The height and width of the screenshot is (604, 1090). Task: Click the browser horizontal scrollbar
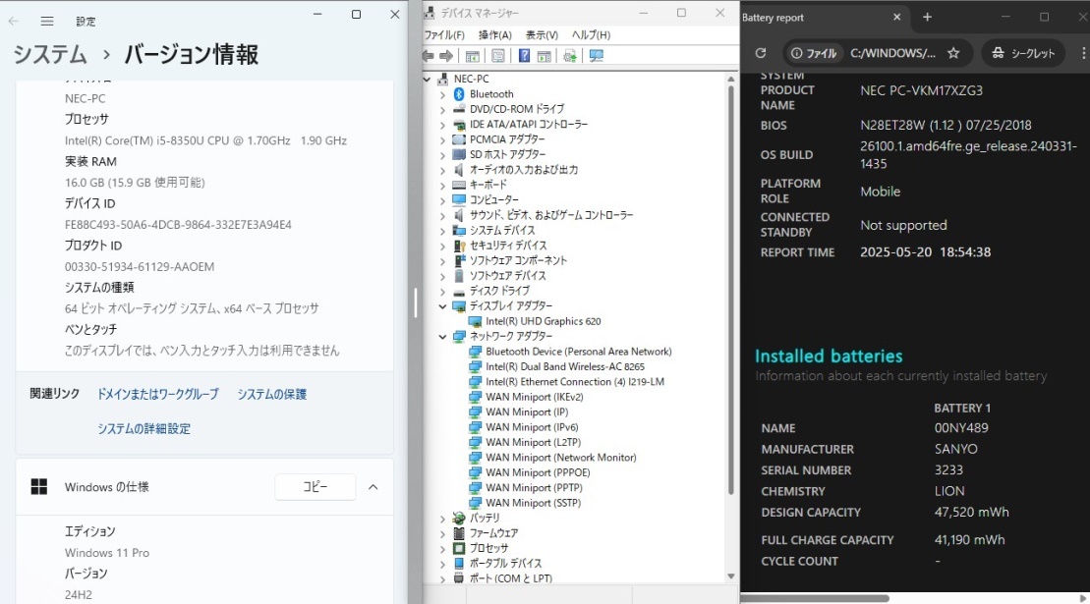pyautogui.click(x=815, y=598)
